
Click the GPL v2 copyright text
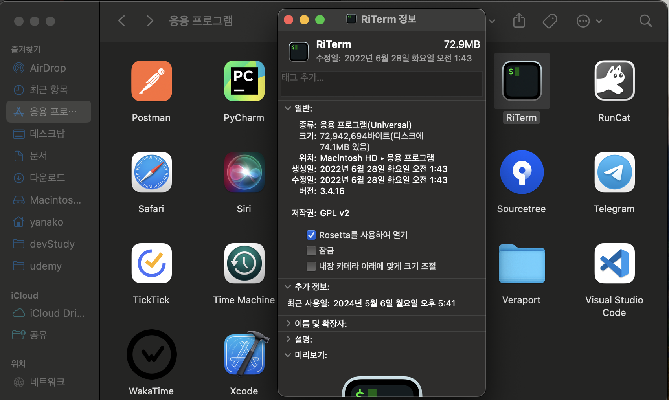334,213
